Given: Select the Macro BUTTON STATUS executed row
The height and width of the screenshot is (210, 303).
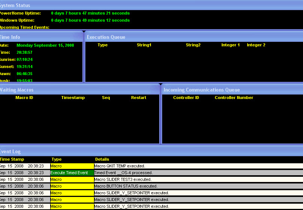Looking at the screenshot, I should click(125, 186).
